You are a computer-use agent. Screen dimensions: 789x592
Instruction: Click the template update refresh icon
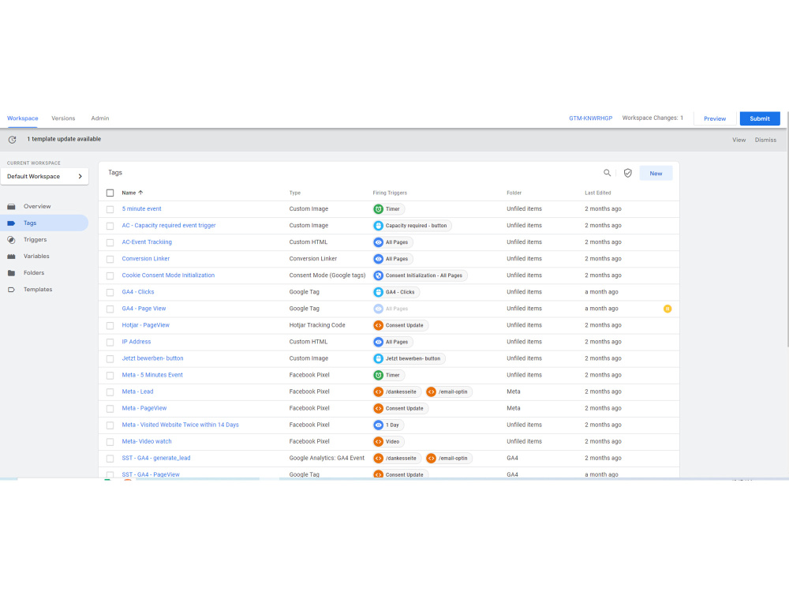point(12,140)
